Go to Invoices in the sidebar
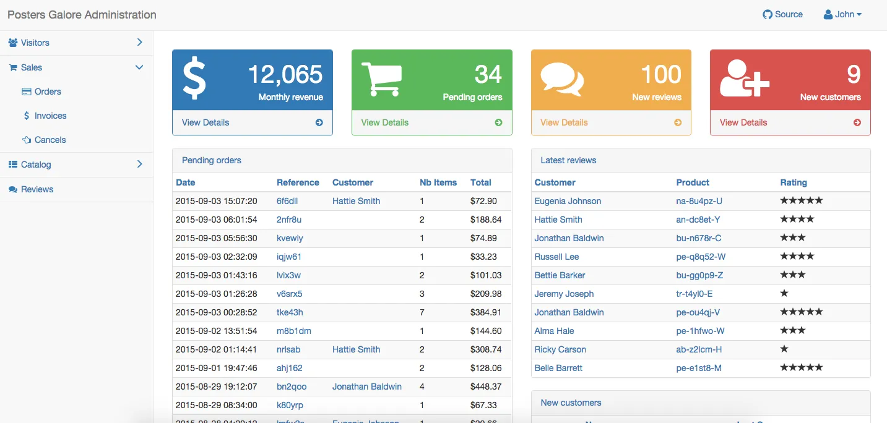 click(x=50, y=116)
